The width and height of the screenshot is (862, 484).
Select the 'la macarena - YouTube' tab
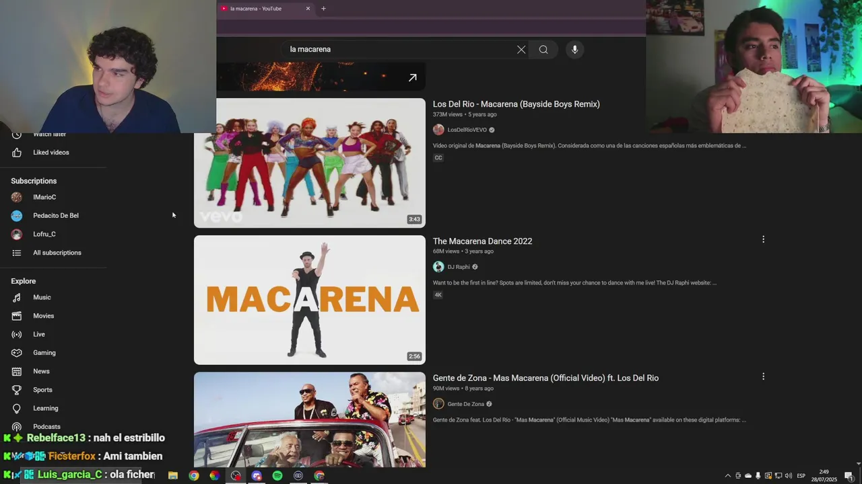266,9
